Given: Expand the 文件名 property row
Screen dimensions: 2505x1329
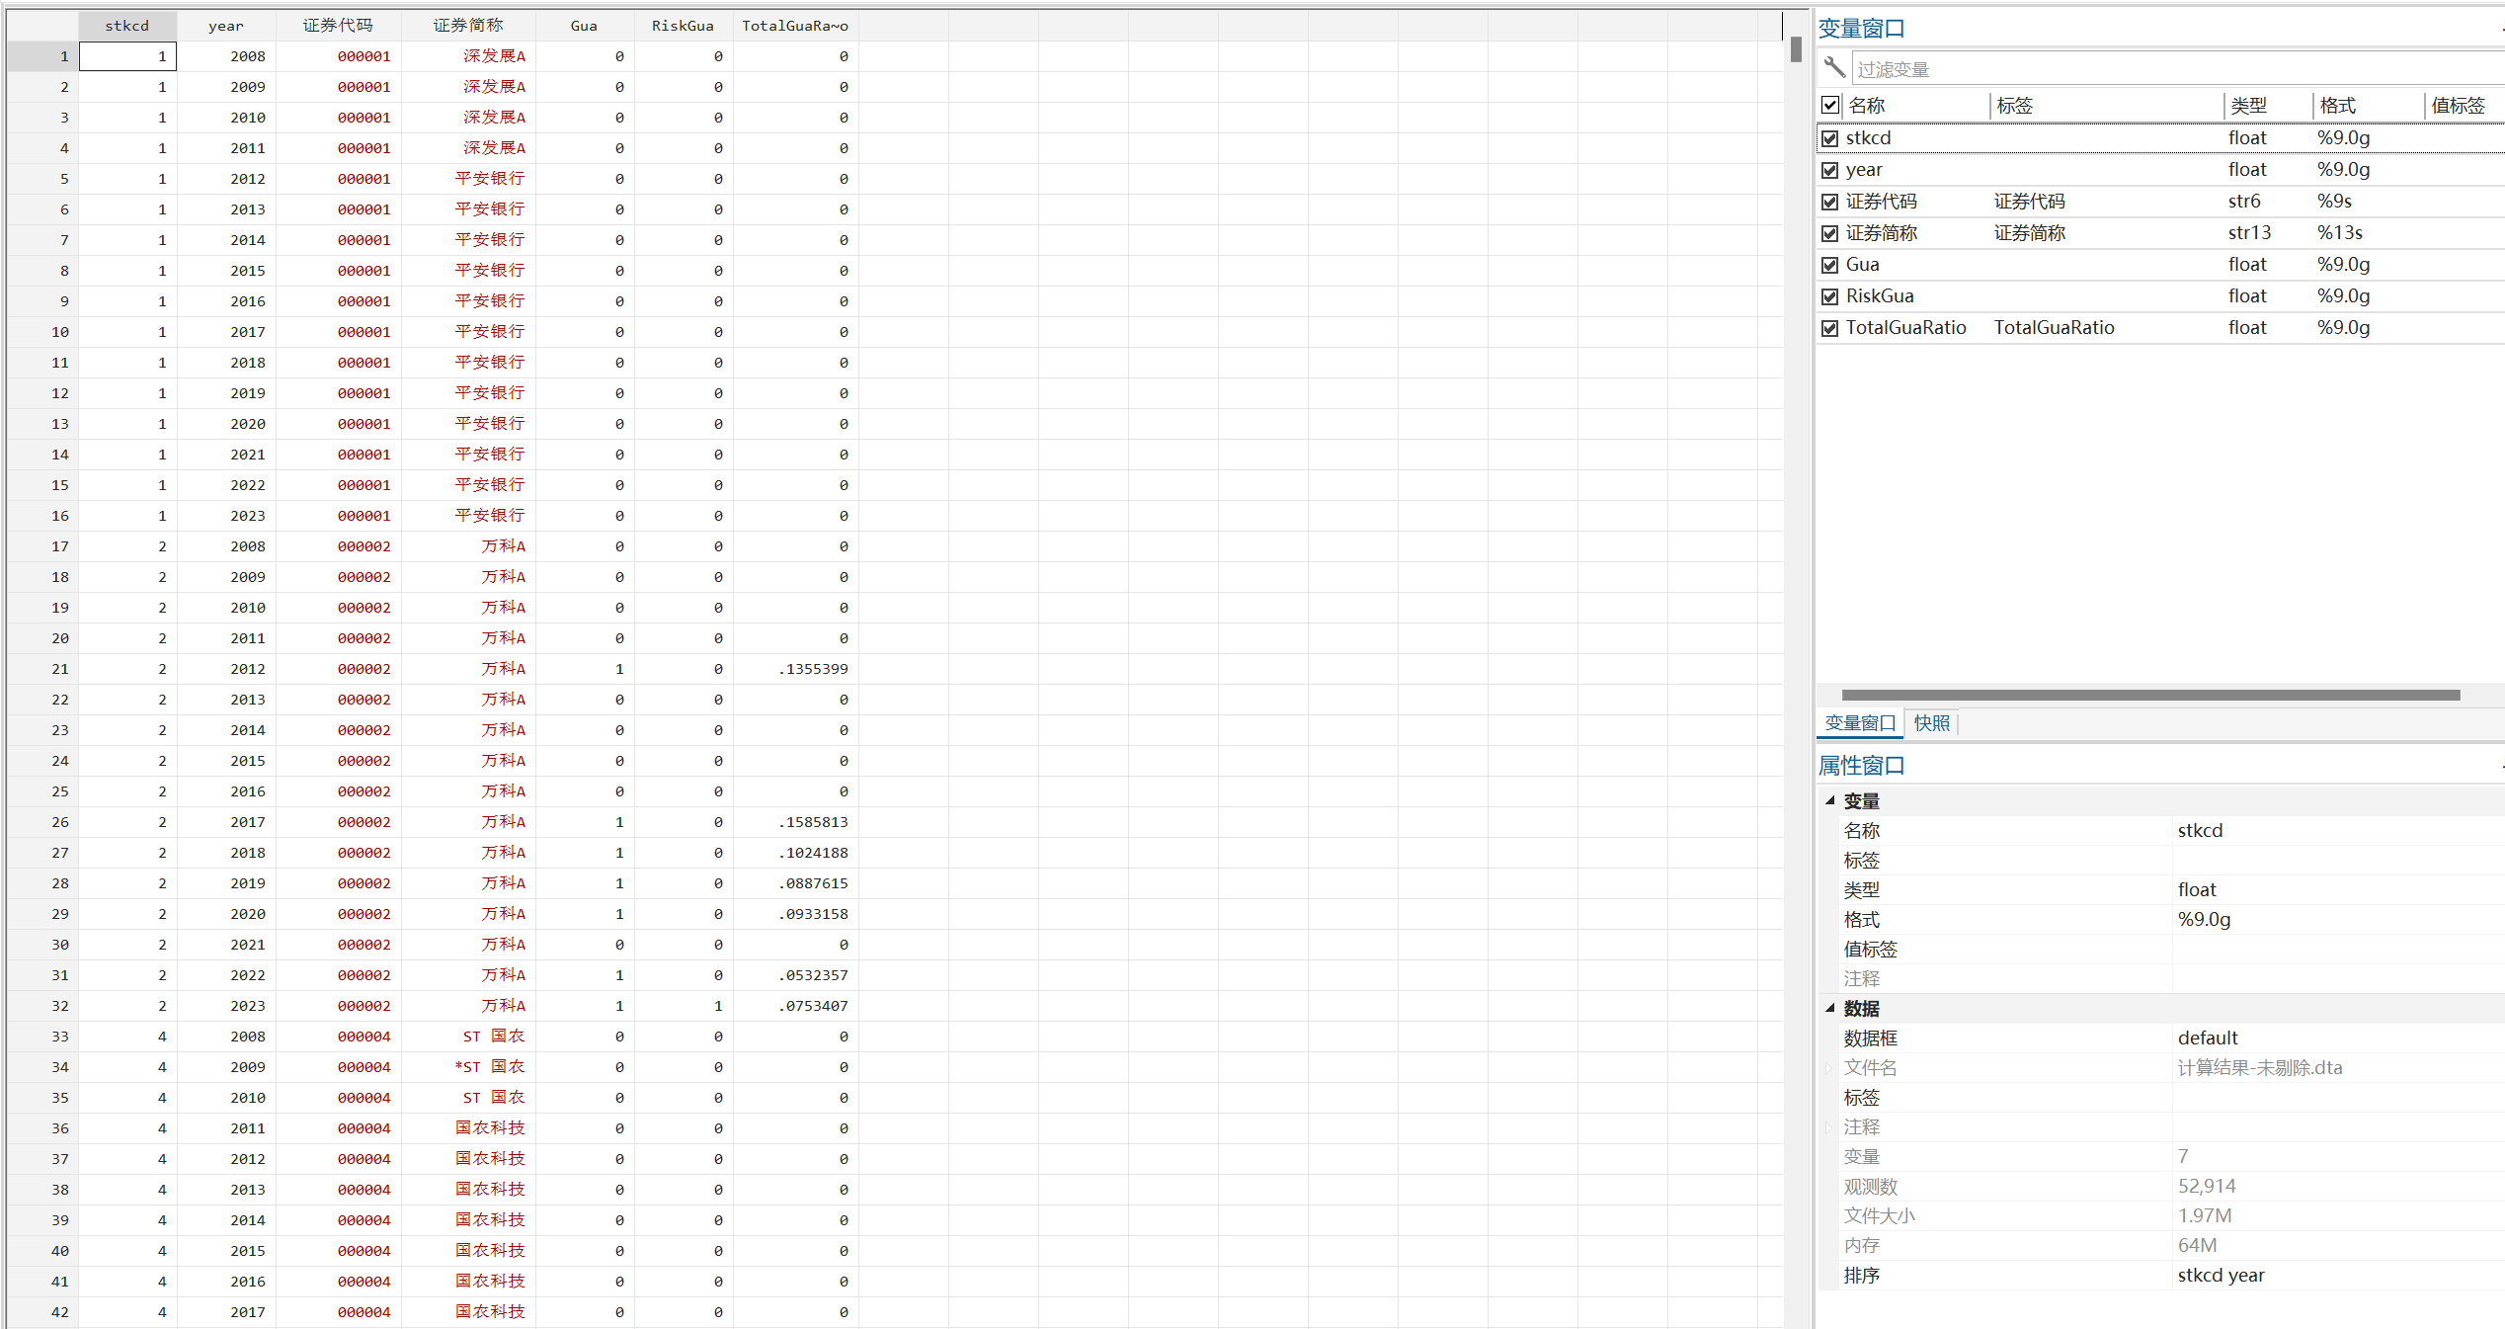Looking at the screenshot, I should 1828,1068.
